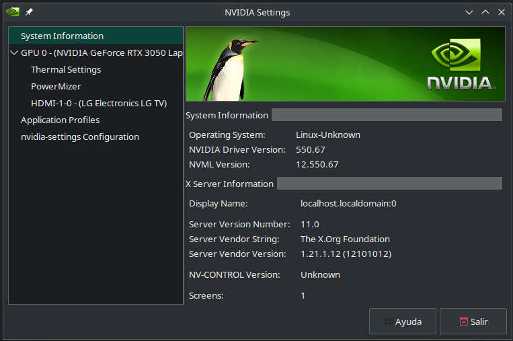Click the driver version value 550.67
This screenshot has height=341, width=513.
(x=310, y=149)
